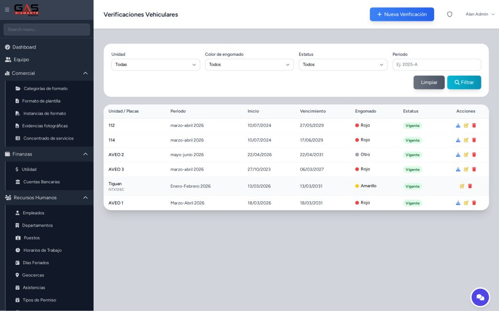
Task: Download AVEO 2 verification file
Action: [x=458, y=155]
